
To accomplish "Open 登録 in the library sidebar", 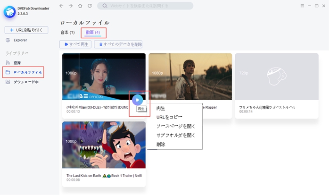I will (17, 63).
